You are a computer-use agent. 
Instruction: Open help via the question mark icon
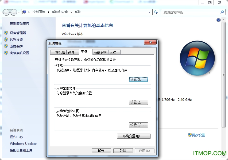(x=218, y=20)
